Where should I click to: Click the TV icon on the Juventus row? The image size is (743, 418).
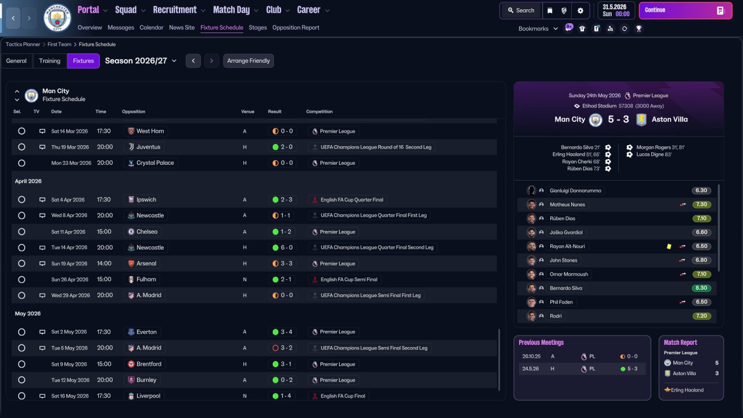pyautogui.click(x=42, y=147)
